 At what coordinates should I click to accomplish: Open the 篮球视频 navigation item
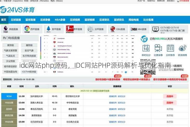point(90,20)
